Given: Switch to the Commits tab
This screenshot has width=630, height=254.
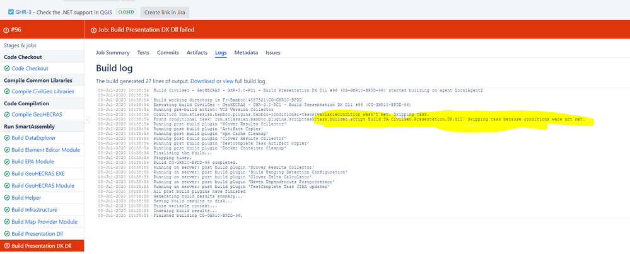Looking at the screenshot, I should coord(168,52).
